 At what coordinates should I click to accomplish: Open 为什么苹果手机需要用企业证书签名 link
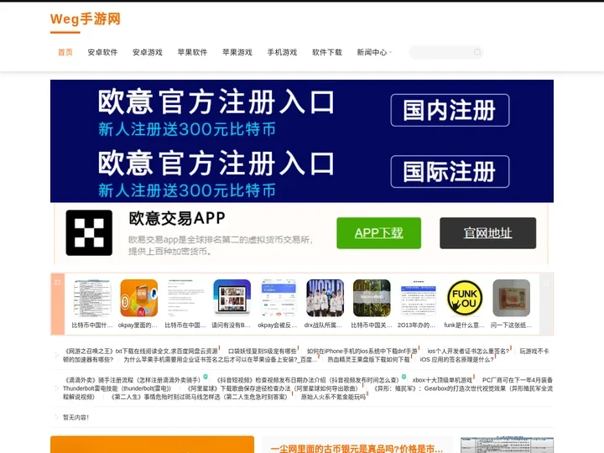click(x=221, y=360)
